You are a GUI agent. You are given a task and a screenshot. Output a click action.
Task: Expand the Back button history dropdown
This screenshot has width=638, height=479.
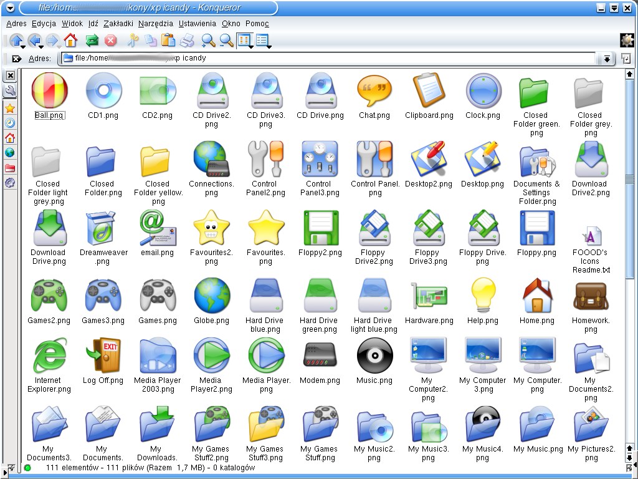[x=41, y=46]
